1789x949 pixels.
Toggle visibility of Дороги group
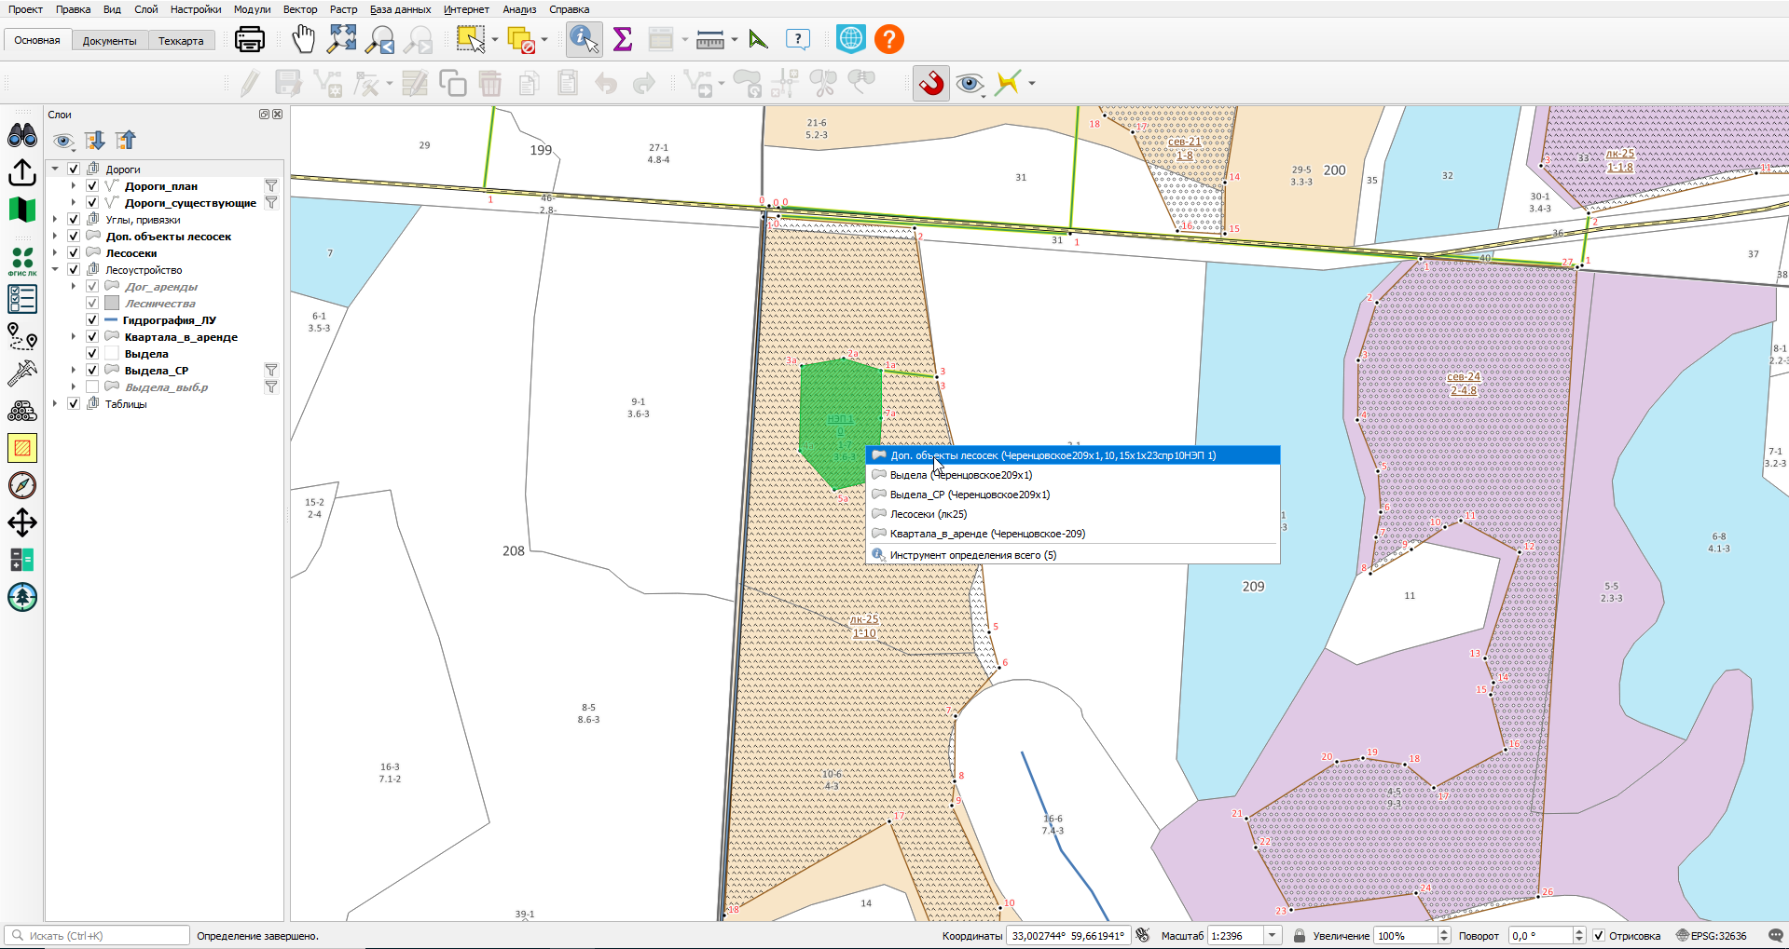click(x=74, y=169)
